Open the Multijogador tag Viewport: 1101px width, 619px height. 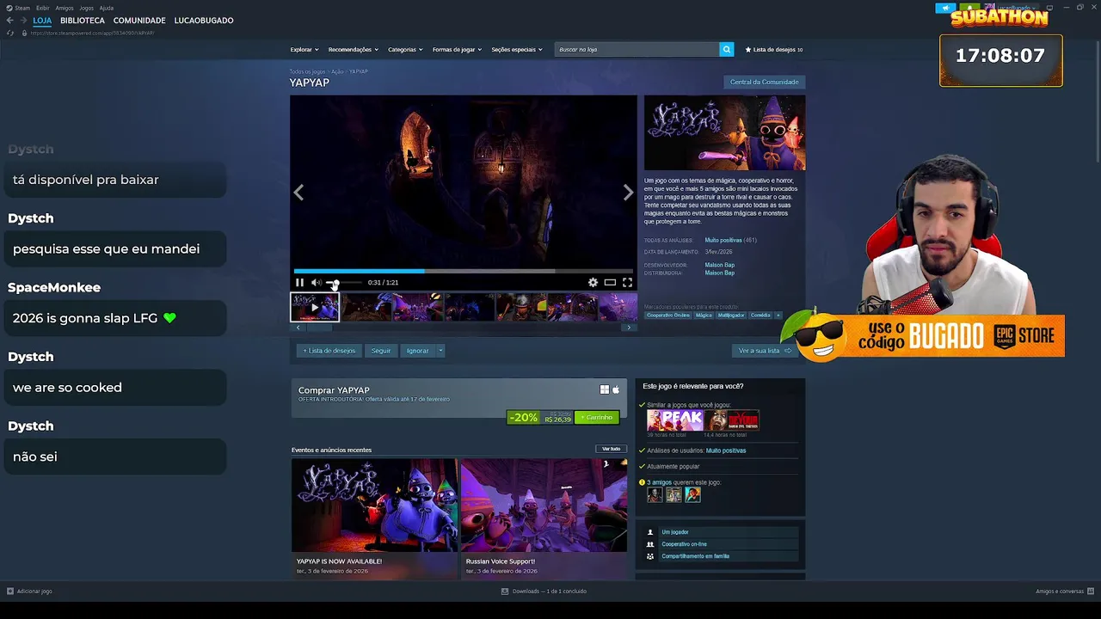731,316
